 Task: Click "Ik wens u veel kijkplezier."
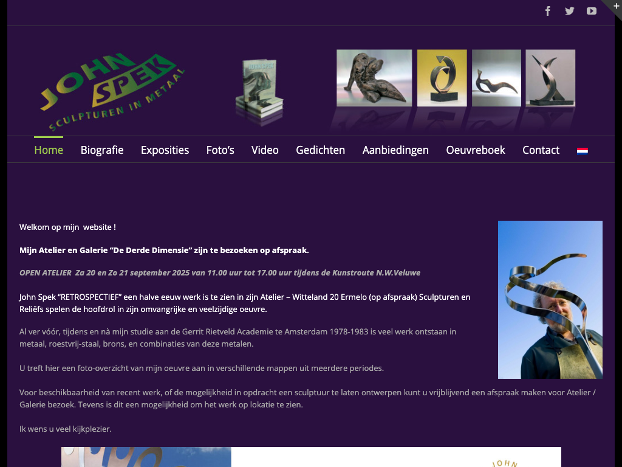point(66,429)
